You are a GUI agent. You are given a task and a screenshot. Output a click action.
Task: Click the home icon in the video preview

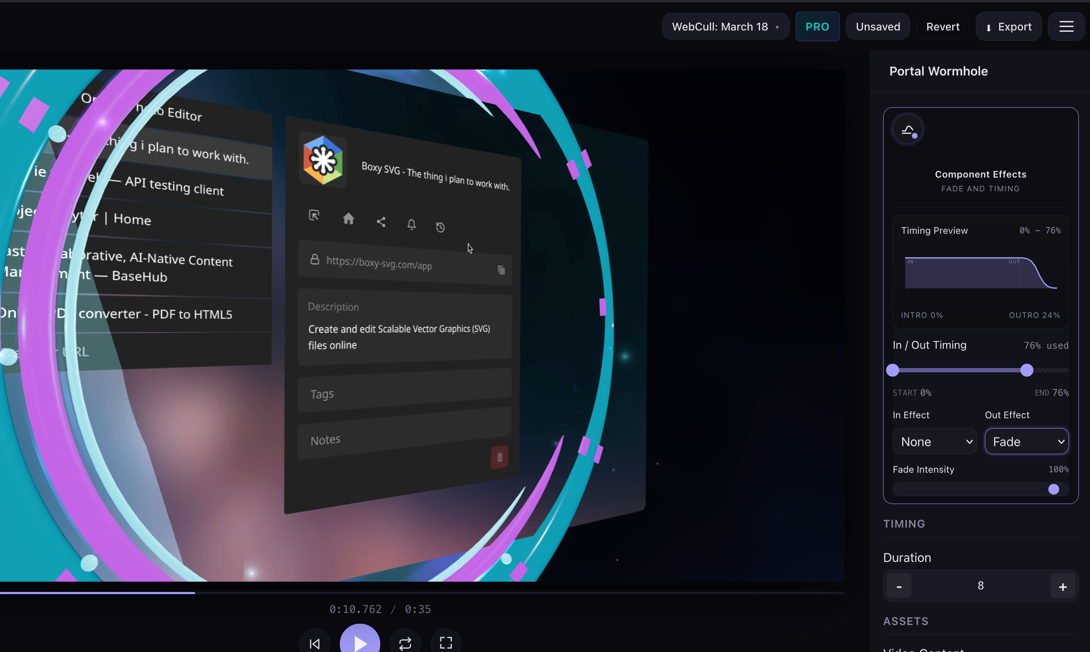(x=348, y=218)
